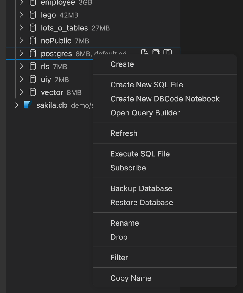Image resolution: width=243 pixels, height=293 pixels.
Task: Click the database icon beside employee
Action: click(32, 3)
